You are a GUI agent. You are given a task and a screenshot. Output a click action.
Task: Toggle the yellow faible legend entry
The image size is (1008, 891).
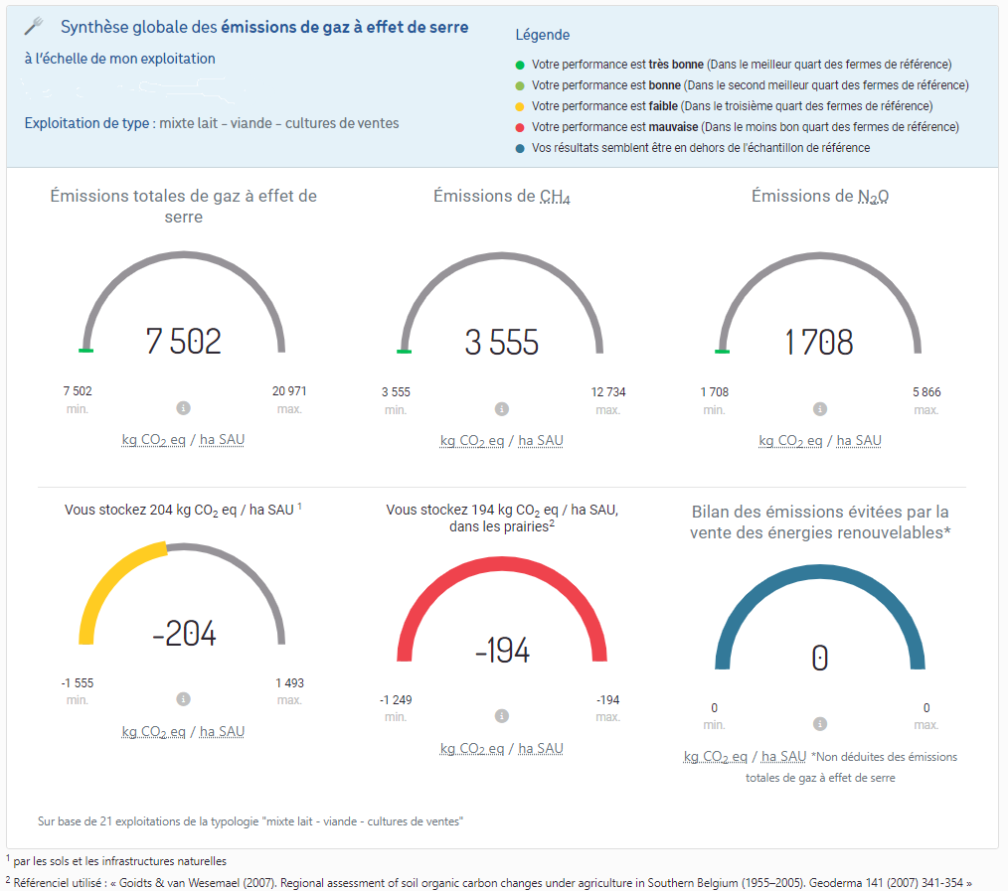coord(518,105)
